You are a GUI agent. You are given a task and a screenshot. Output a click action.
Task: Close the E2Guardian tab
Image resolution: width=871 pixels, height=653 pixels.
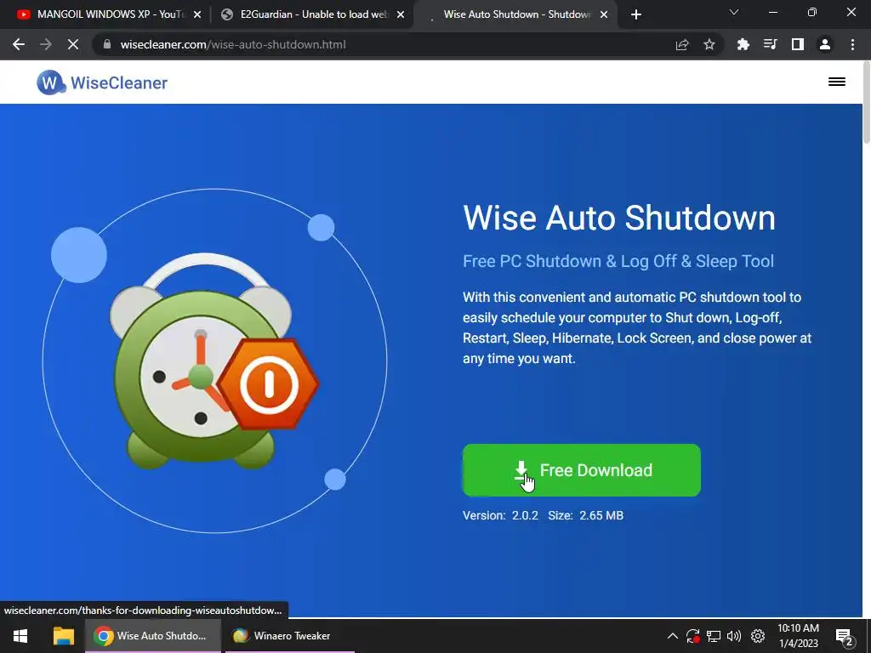[x=401, y=14]
